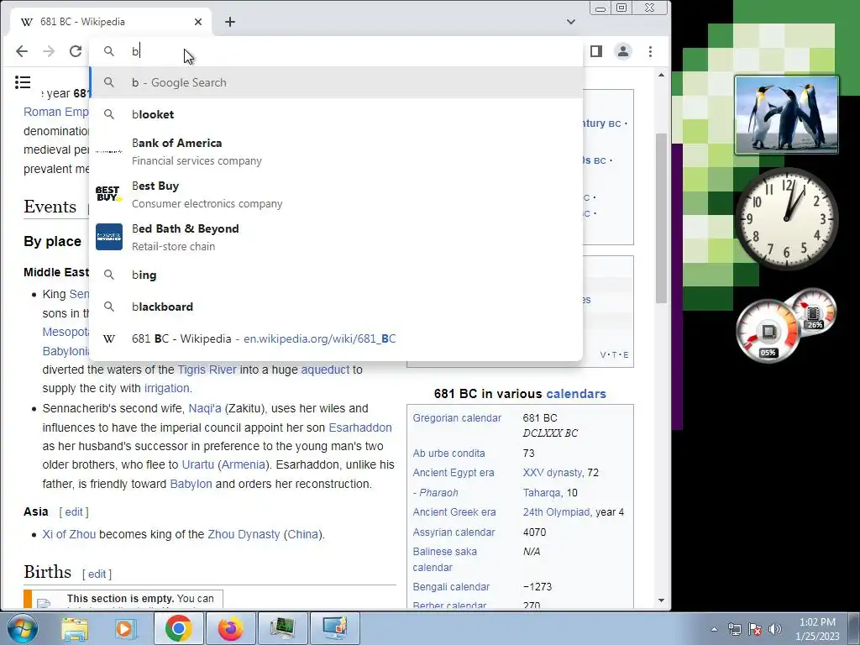Screen dimensions: 860x645
Task: Select the blackboard suggestion
Action: click(x=336, y=307)
